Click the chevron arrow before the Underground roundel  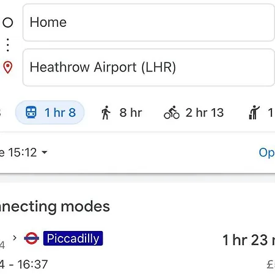click(15, 238)
